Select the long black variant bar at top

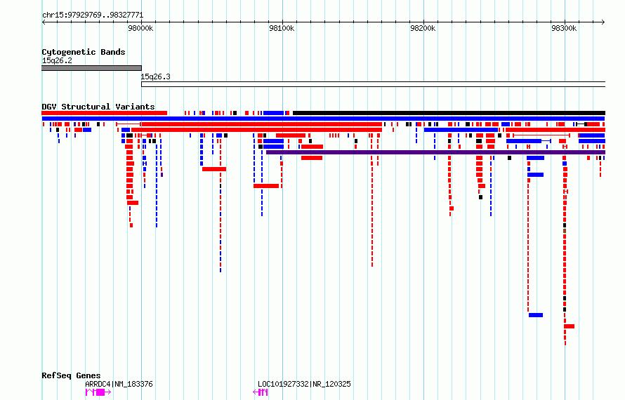click(449, 113)
